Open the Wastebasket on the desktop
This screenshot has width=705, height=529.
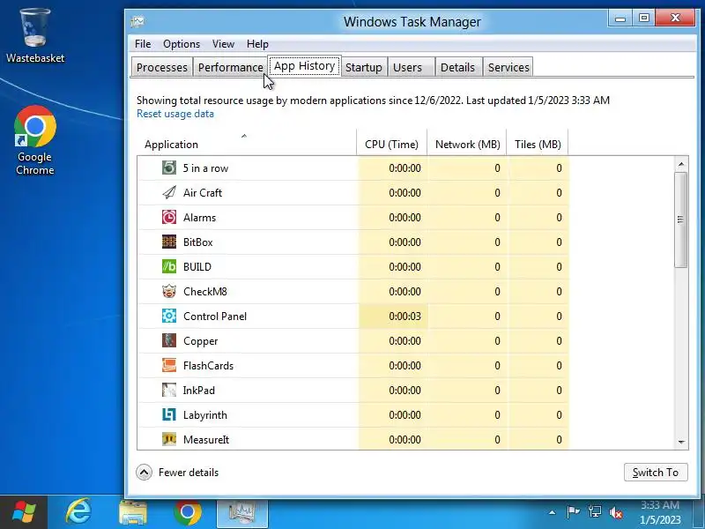tap(35, 35)
